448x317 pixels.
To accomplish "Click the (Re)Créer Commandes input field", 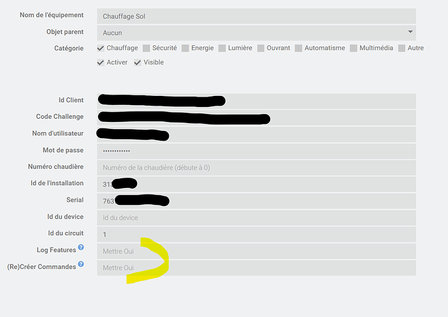I will coord(256,268).
